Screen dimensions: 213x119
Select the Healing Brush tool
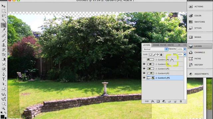pyautogui.click(x=4, y=35)
